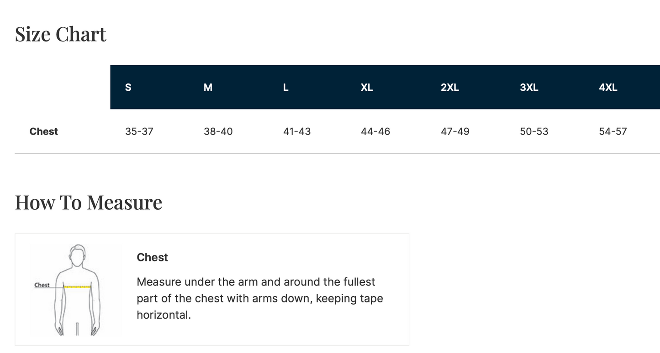
Task: Select the 2XL size column header
Action: pyautogui.click(x=450, y=87)
